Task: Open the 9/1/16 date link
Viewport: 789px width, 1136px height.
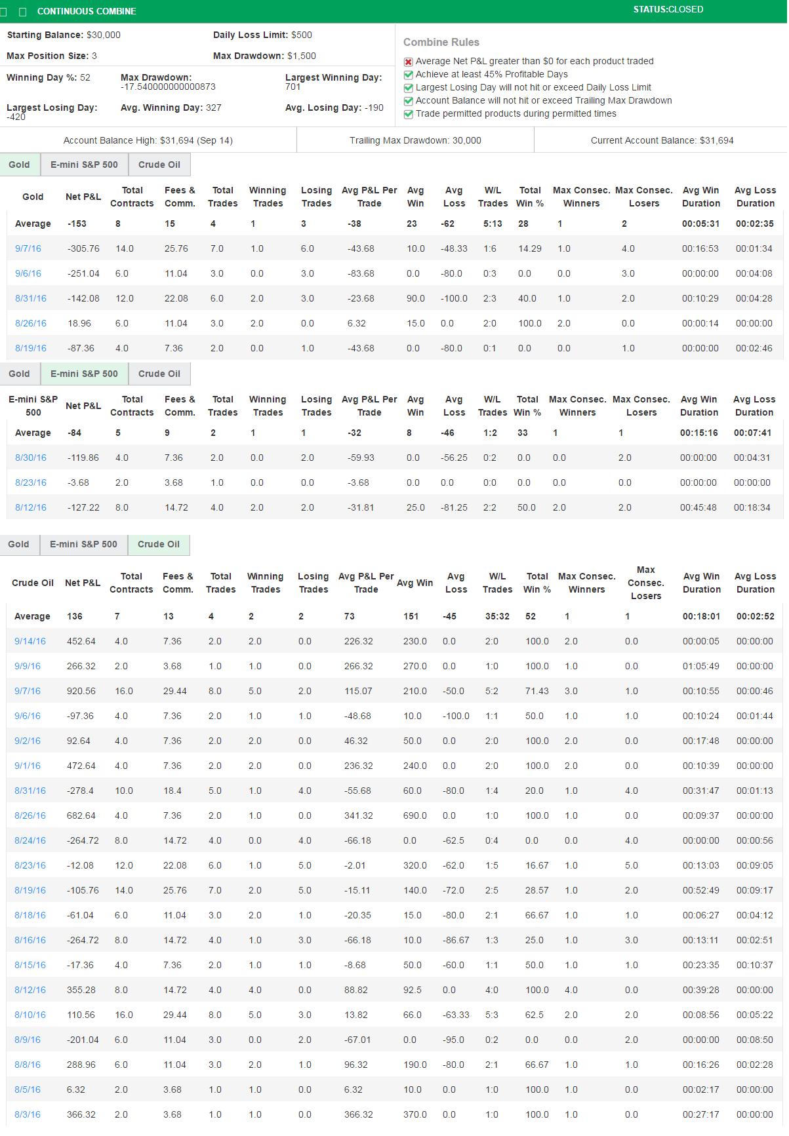Action: (28, 766)
